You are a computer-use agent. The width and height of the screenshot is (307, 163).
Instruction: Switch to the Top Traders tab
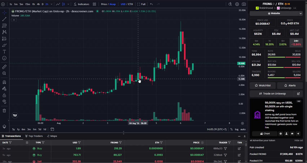point(34,136)
